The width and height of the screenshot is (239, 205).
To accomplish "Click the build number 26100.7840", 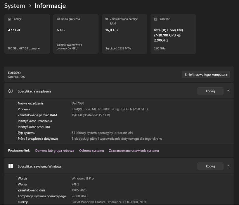I will pyautogui.click(x=79, y=196).
